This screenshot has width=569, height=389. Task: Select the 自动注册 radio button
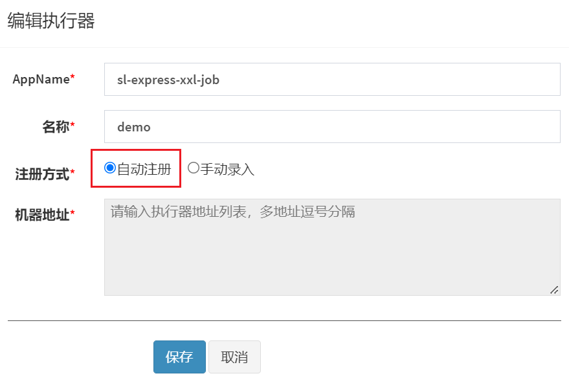coord(110,168)
